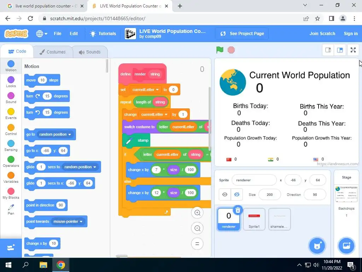The width and height of the screenshot is (362, 272).
Task: Click the bookmark star icon
Action: tap(317, 18)
